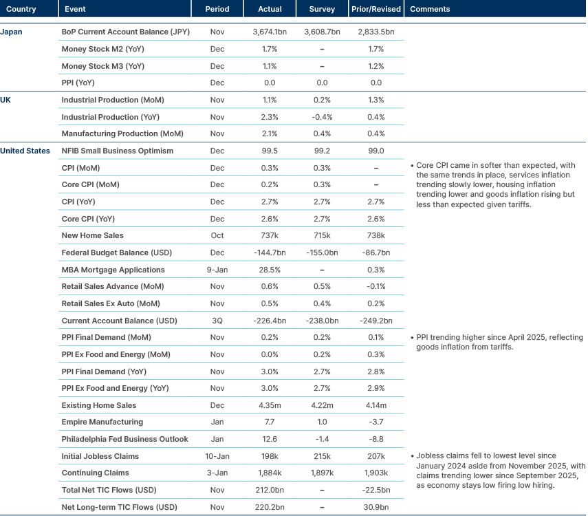Click the PPI trending higher comment bullet
The image size is (588, 516).
(x=495, y=342)
